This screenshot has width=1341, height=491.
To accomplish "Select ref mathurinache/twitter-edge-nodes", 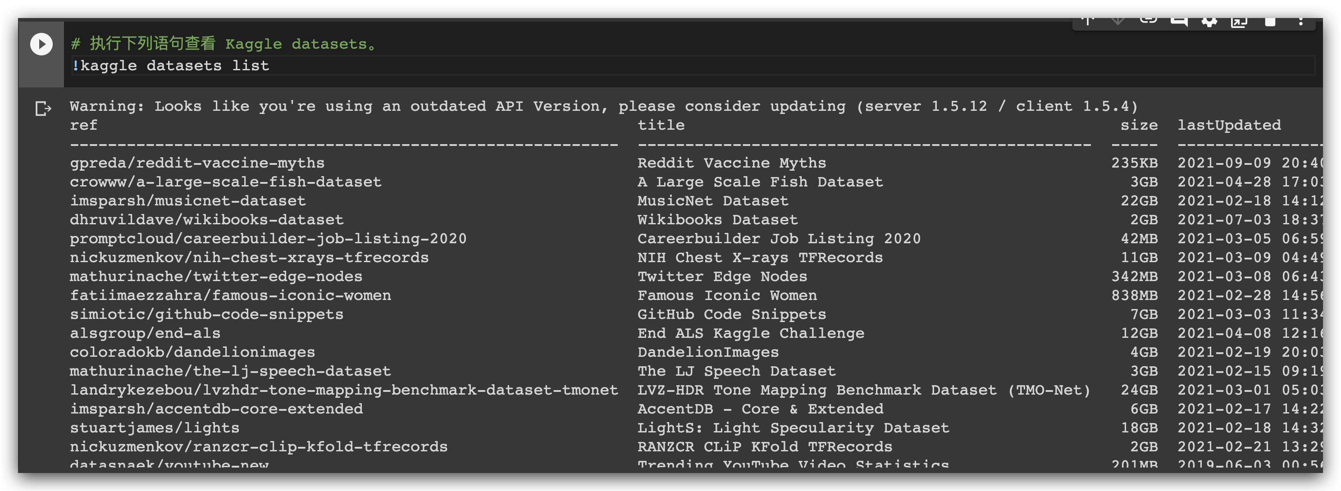I will click(216, 277).
